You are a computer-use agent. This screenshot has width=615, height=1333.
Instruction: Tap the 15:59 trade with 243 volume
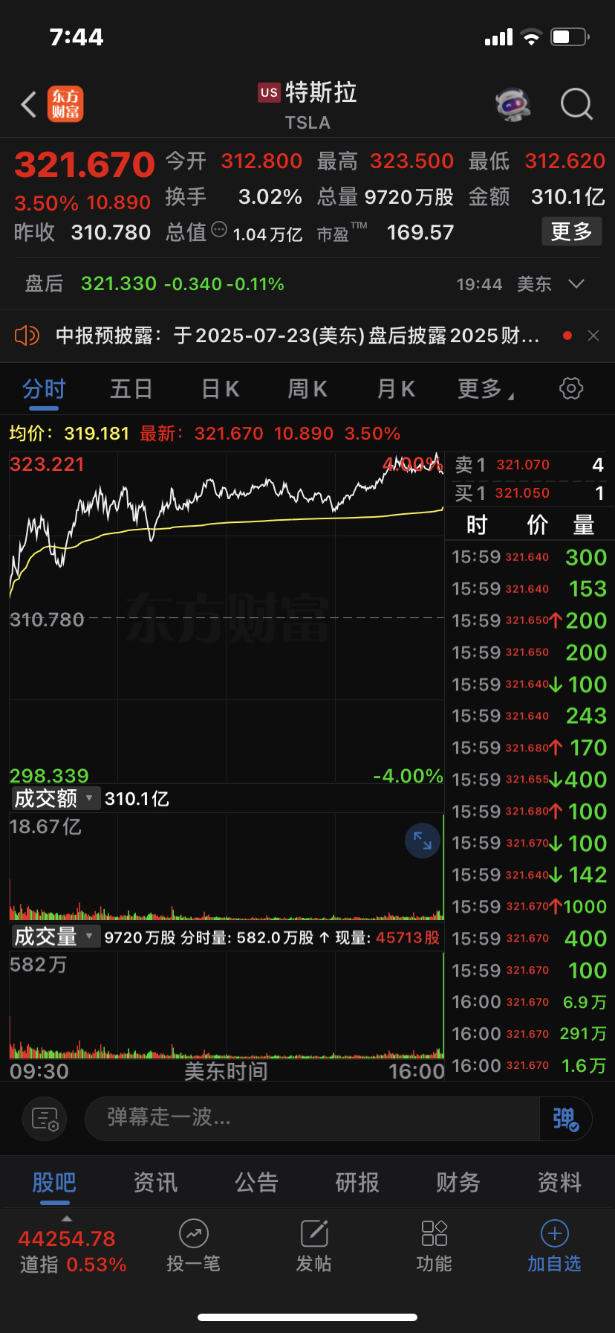pos(530,716)
